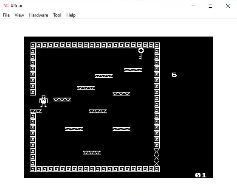Select the robot character sprite
This screenshot has width=237, height=196.
(x=43, y=101)
